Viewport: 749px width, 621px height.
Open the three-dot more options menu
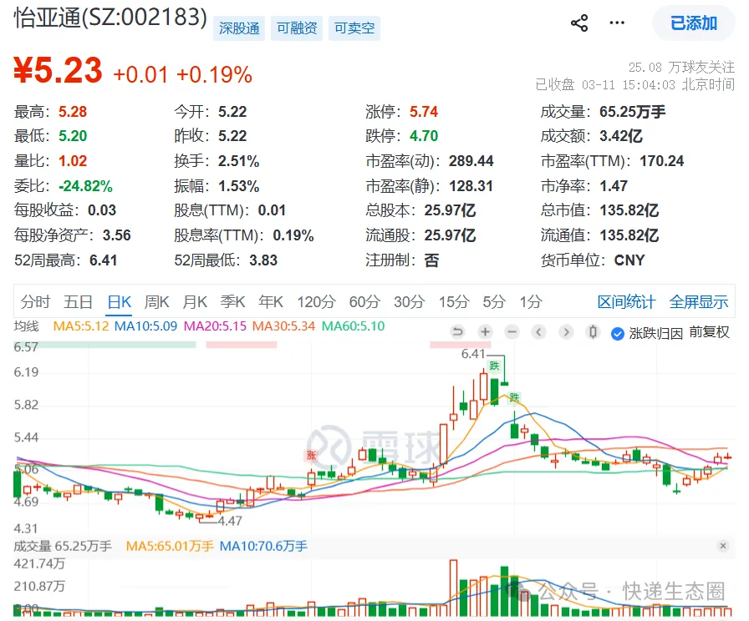click(617, 23)
